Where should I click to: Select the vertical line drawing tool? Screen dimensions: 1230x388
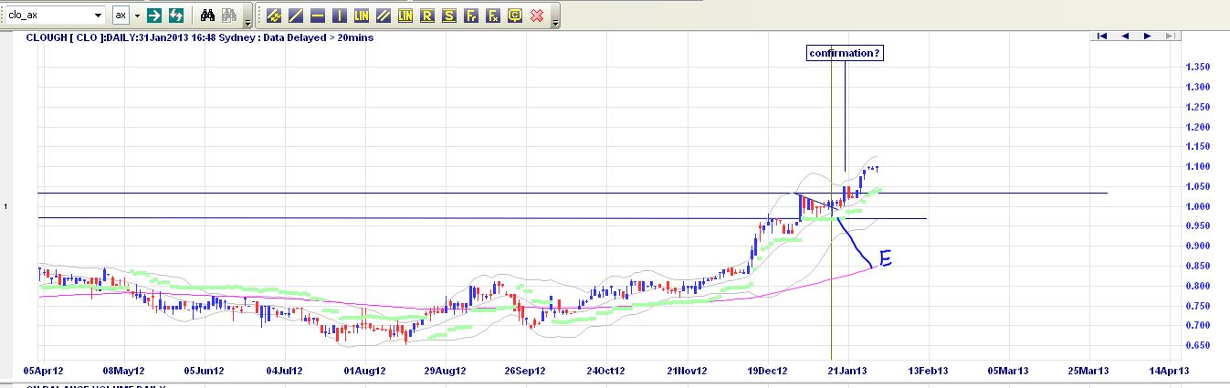[x=340, y=16]
